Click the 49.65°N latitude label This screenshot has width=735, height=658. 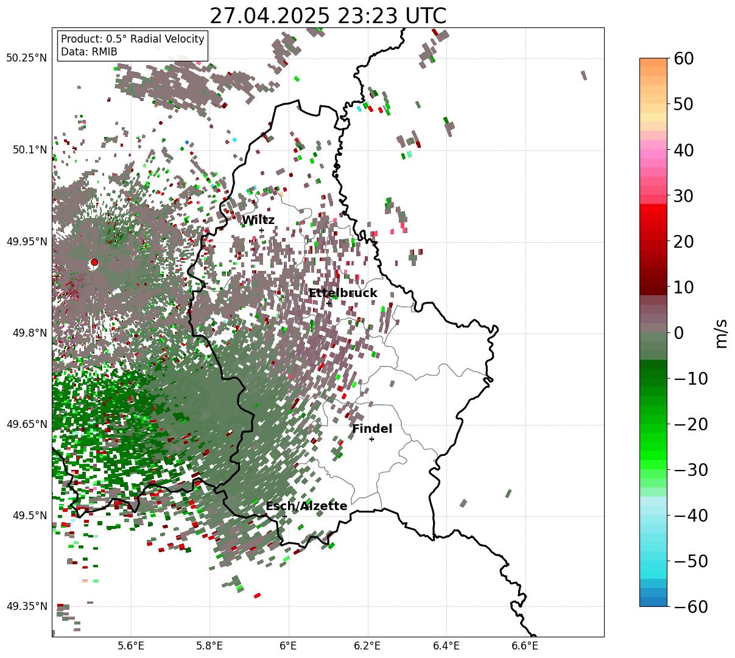tap(26, 424)
